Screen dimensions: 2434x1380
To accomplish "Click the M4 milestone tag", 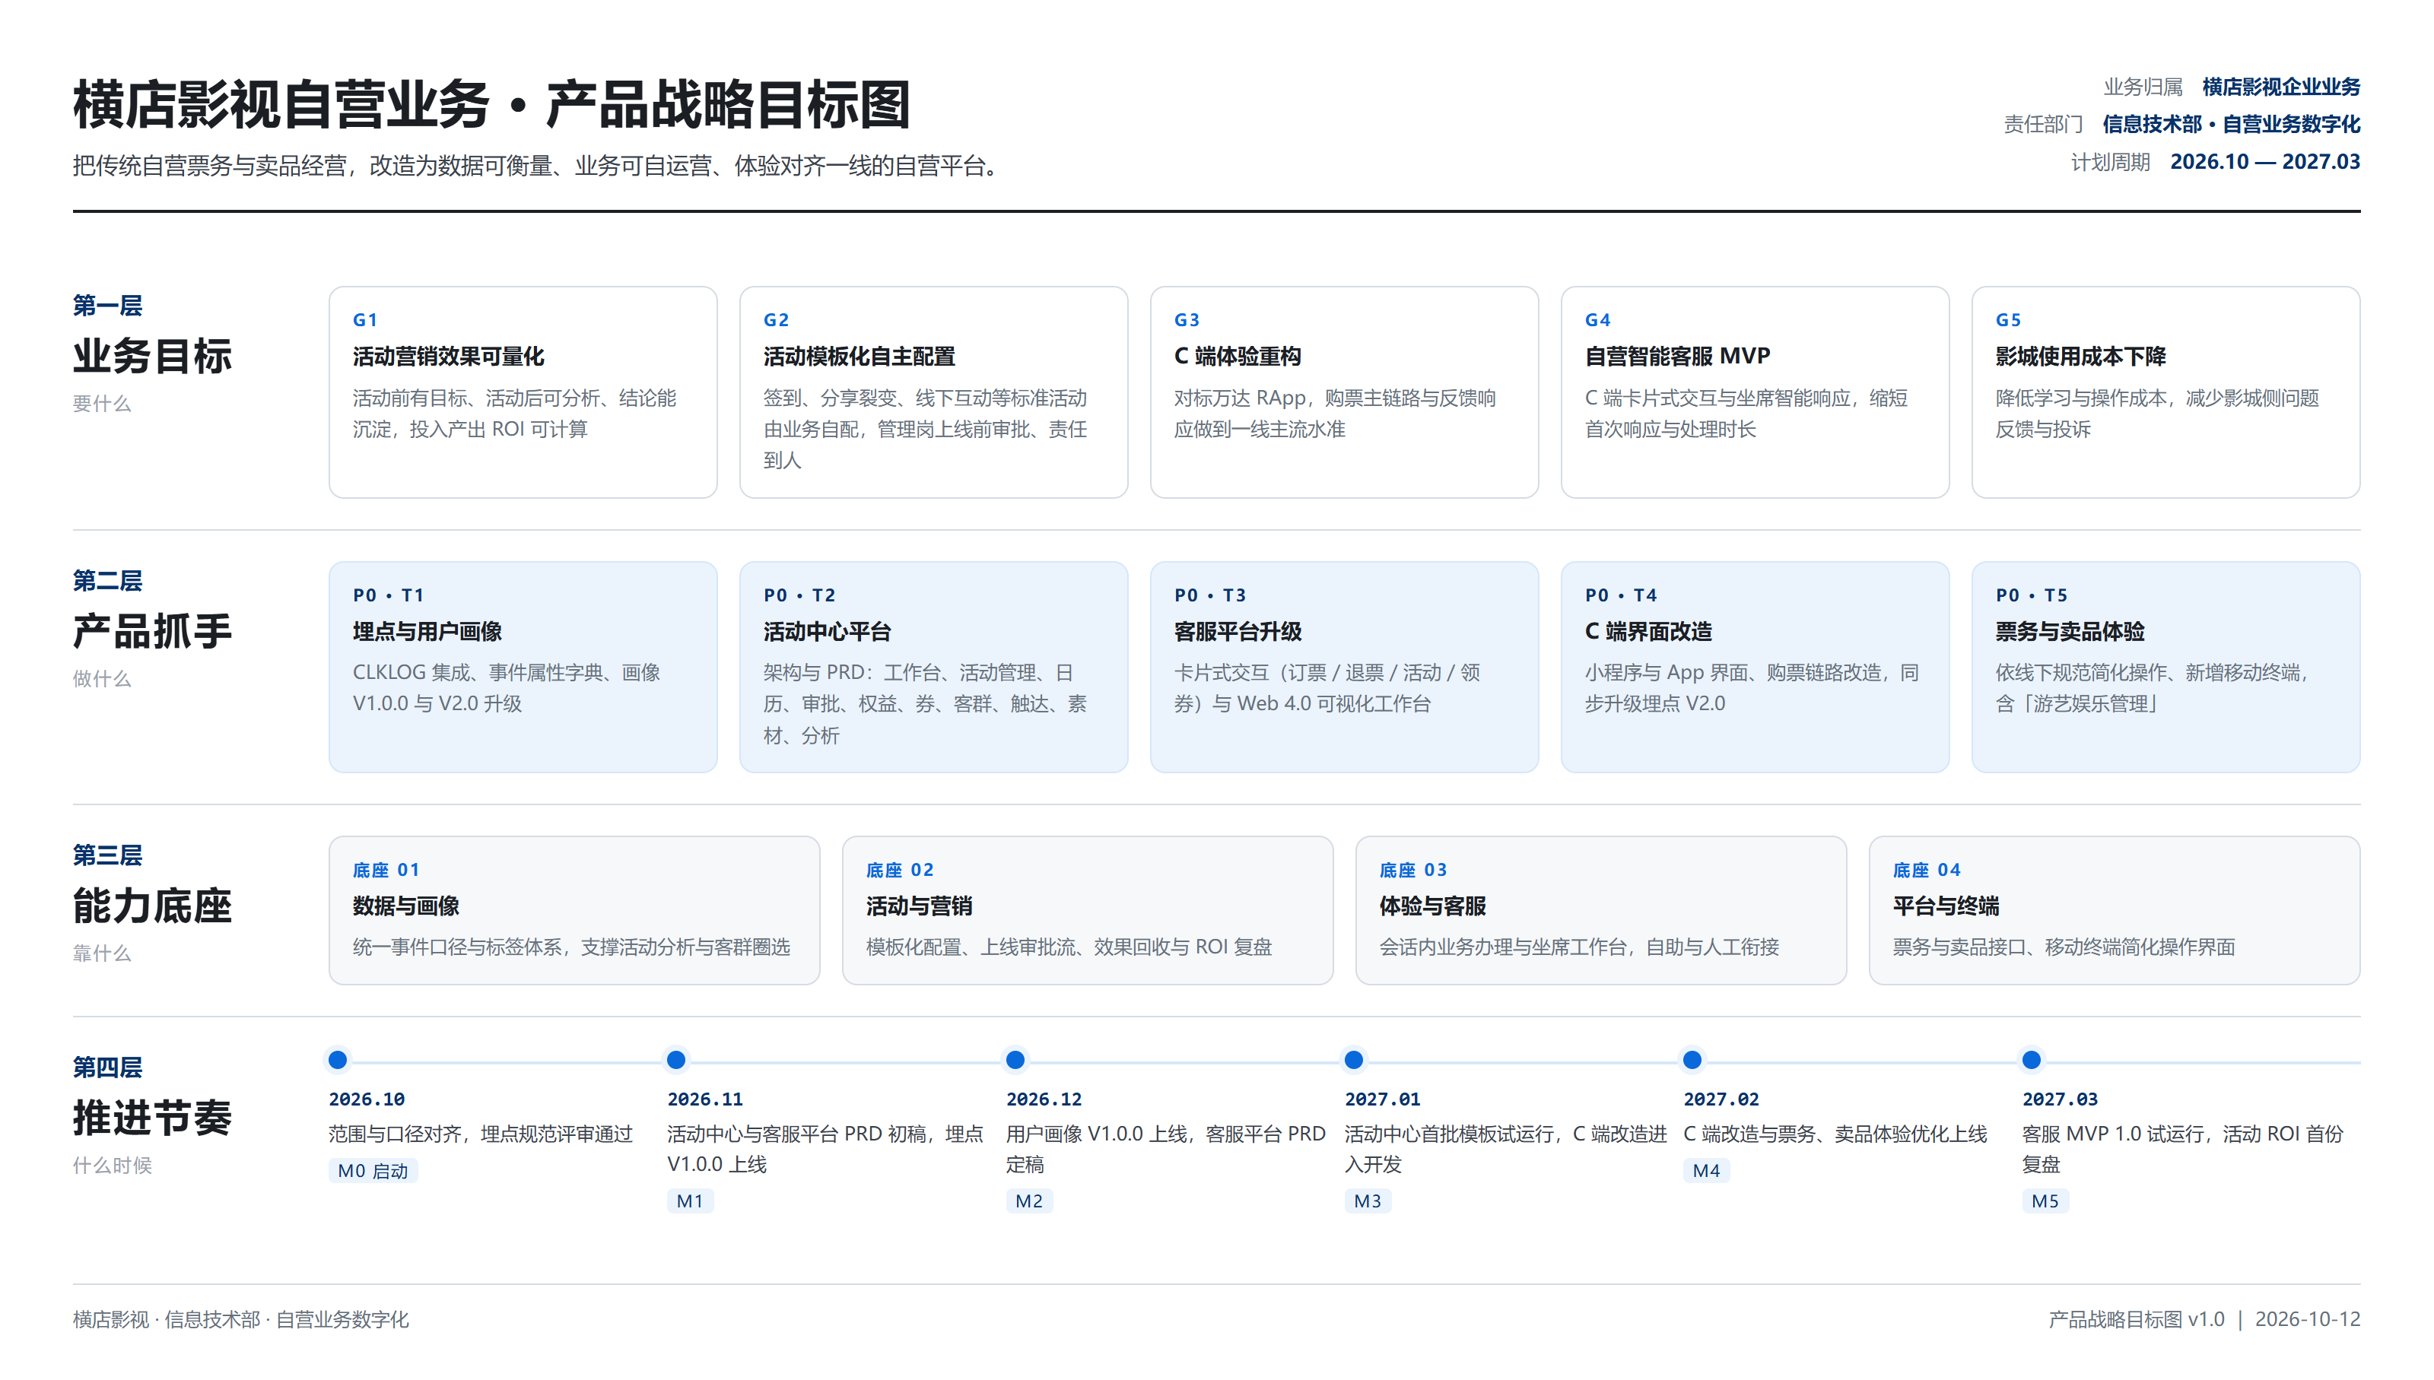I will 1707,1172.
